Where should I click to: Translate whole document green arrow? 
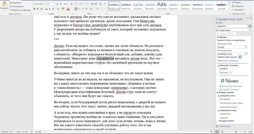[240, 57]
